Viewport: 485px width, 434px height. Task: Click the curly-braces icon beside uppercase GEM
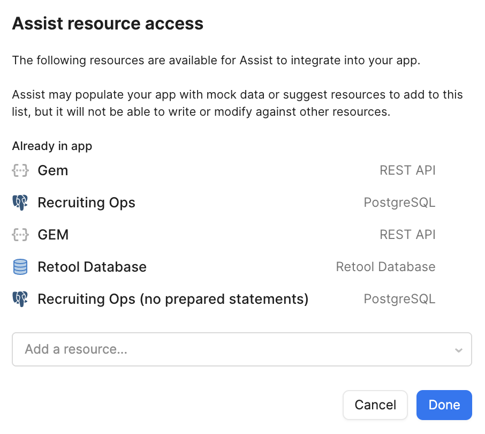20,235
